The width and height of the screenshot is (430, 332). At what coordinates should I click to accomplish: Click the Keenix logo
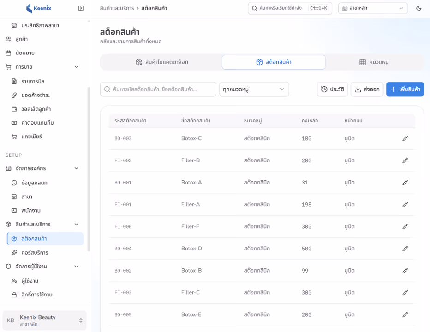coord(39,8)
